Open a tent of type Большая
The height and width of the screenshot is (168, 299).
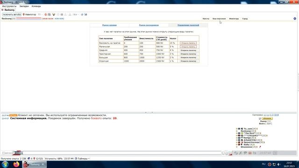(x=188, y=57)
